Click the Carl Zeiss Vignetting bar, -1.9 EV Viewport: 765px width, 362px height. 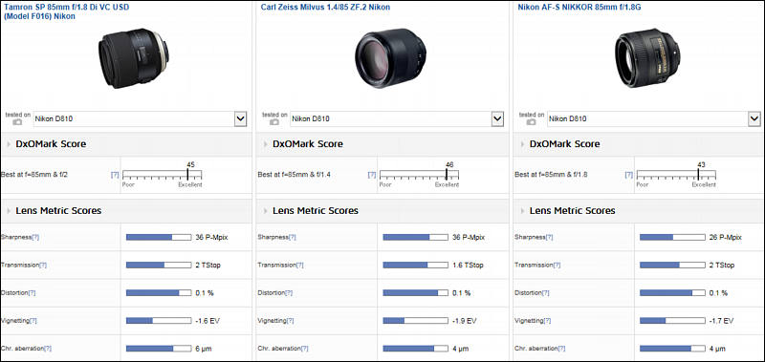click(415, 321)
